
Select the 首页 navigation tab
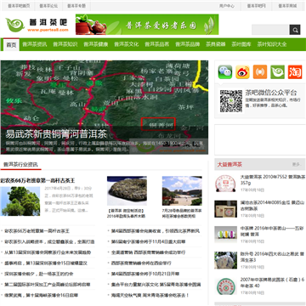11,45
